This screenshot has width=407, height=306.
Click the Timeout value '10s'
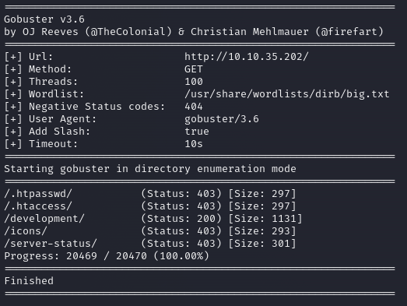tap(194, 144)
